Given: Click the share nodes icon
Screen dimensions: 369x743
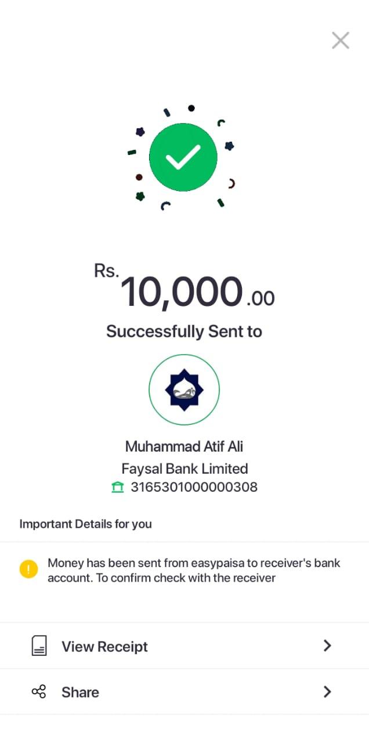Looking at the screenshot, I should coord(39,692).
